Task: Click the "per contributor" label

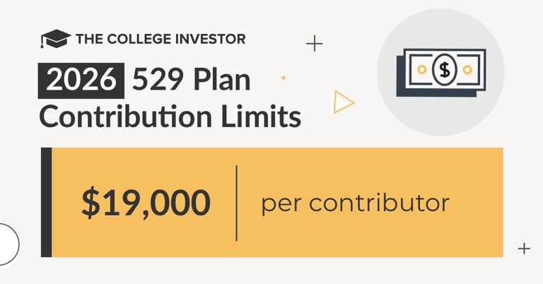Action: [x=355, y=203]
